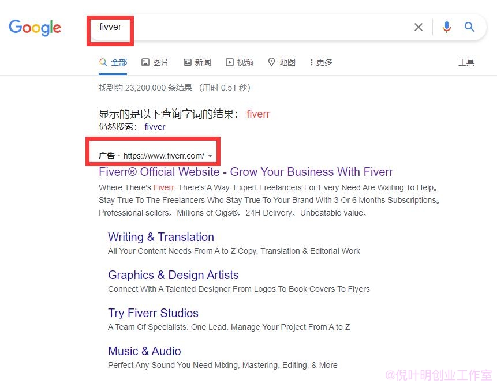Open the Graphics & Design Artists sitelink

(x=173, y=275)
